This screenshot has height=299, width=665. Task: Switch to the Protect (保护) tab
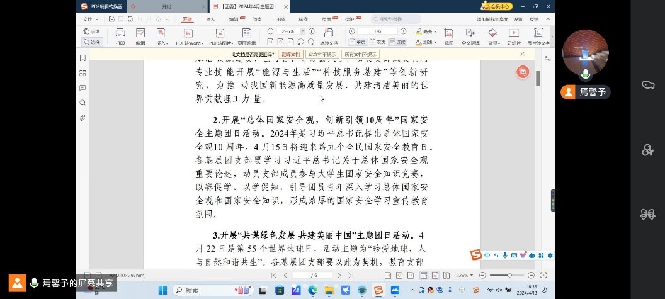pos(350,19)
